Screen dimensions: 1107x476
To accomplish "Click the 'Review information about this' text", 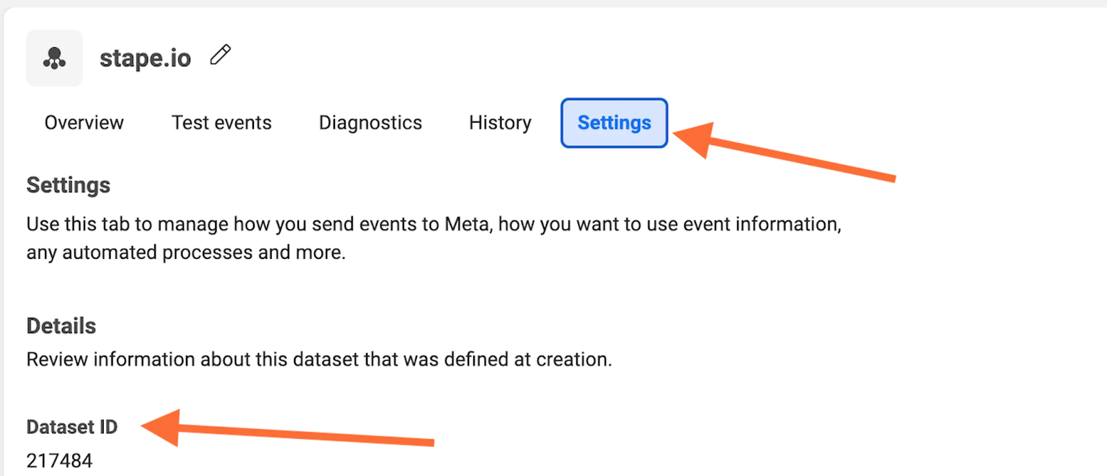I will (x=173, y=360).
